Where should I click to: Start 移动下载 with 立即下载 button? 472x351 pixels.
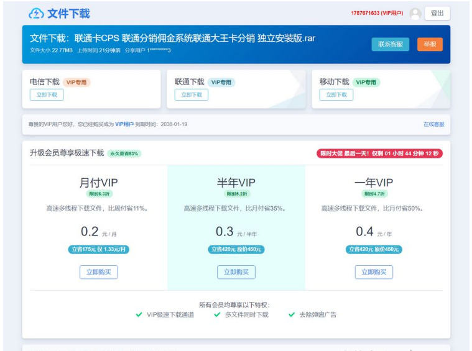(x=336, y=95)
